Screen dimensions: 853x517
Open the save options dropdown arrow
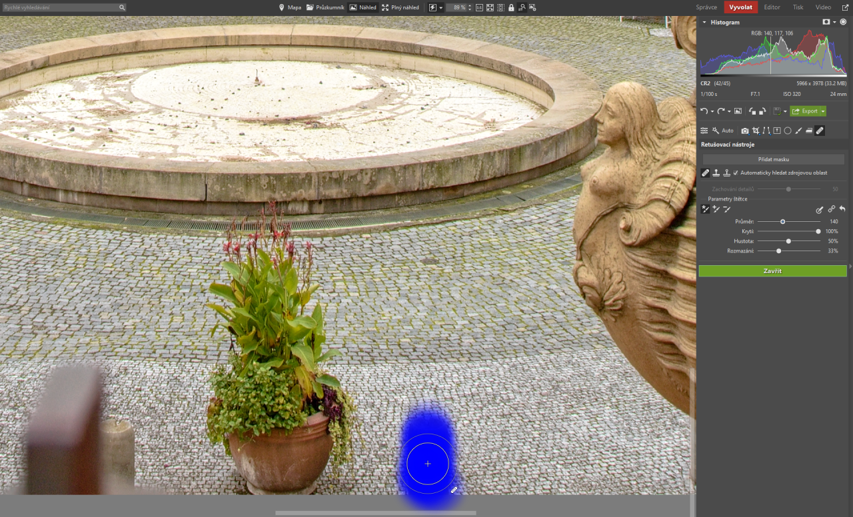[785, 112]
